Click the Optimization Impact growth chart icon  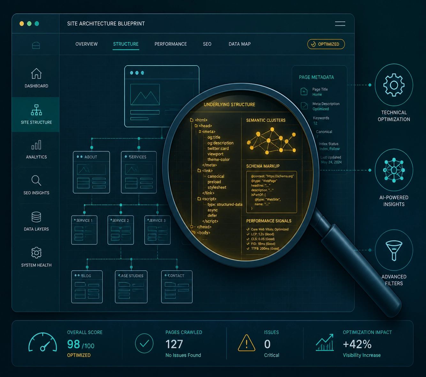pos(325,342)
